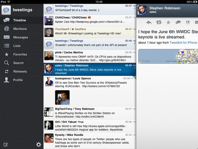
Task: Open settings gear icon in sidebar
Action: (38, 144)
